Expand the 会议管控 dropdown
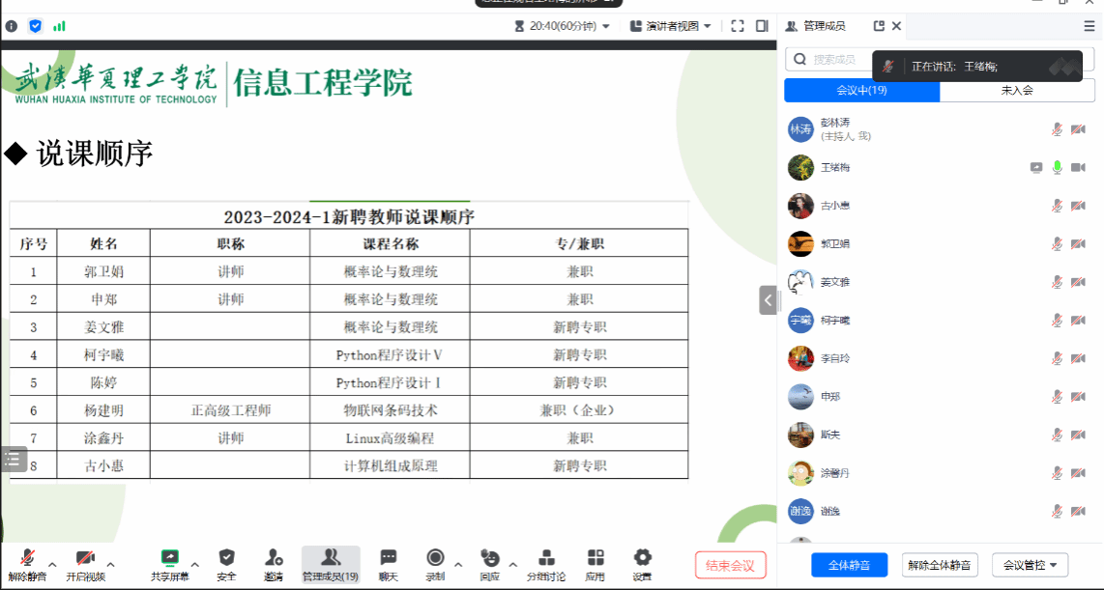This screenshot has height=590, width=1104. pos(1030,565)
